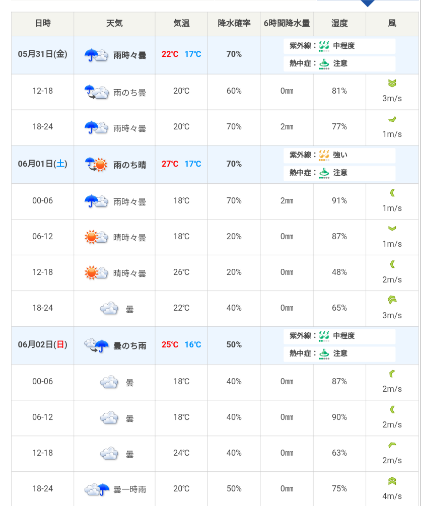Select the 天気 column header
Image resolution: width=421 pixels, height=506 pixels.
tap(114, 24)
